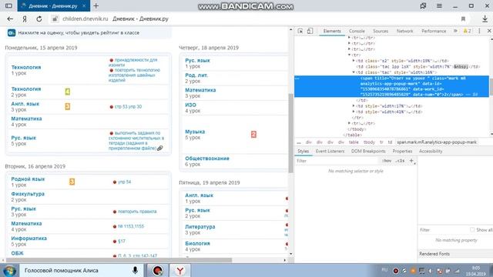Open the ИЗО subject link

click(x=190, y=105)
